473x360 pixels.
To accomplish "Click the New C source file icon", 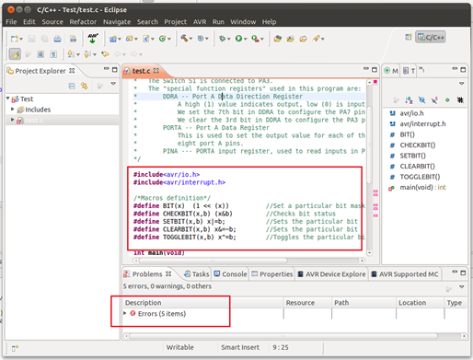I will (x=146, y=39).
